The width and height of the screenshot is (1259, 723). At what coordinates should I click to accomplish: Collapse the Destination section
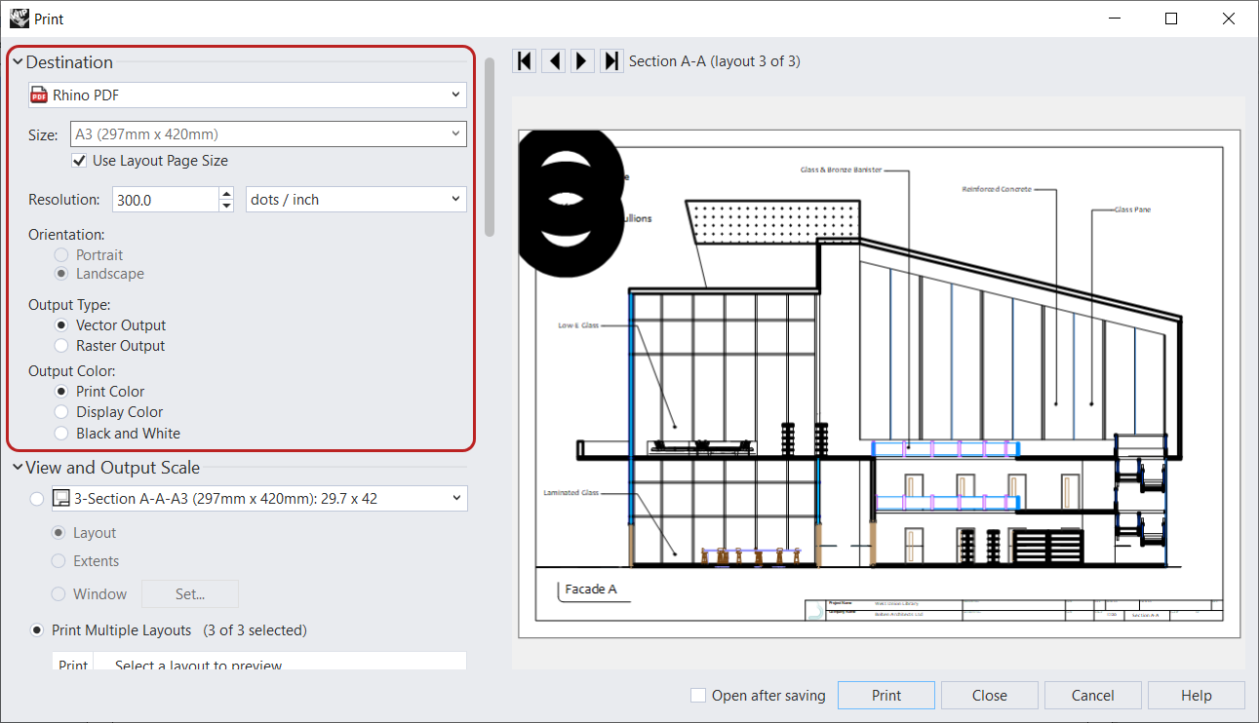pyautogui.click(x=18, y=62)
